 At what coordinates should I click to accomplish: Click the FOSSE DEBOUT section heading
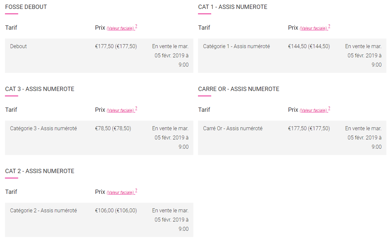click(x=26, y=7)
